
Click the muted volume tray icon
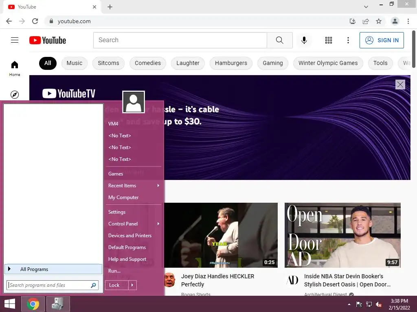click(379, 304)
